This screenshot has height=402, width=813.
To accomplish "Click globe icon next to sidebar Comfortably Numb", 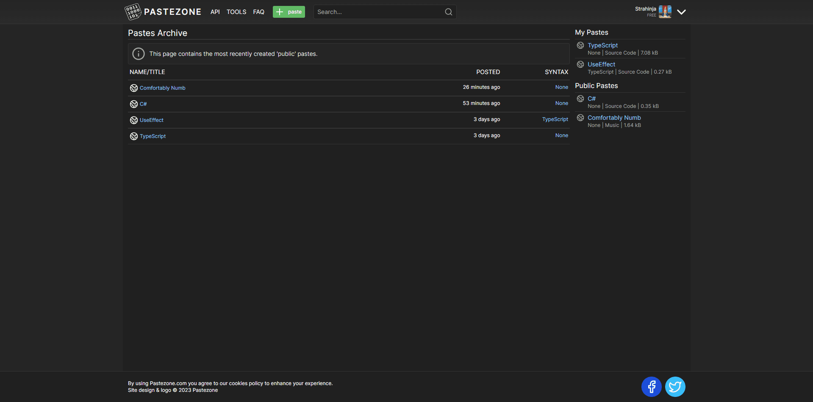I will 580,118.
